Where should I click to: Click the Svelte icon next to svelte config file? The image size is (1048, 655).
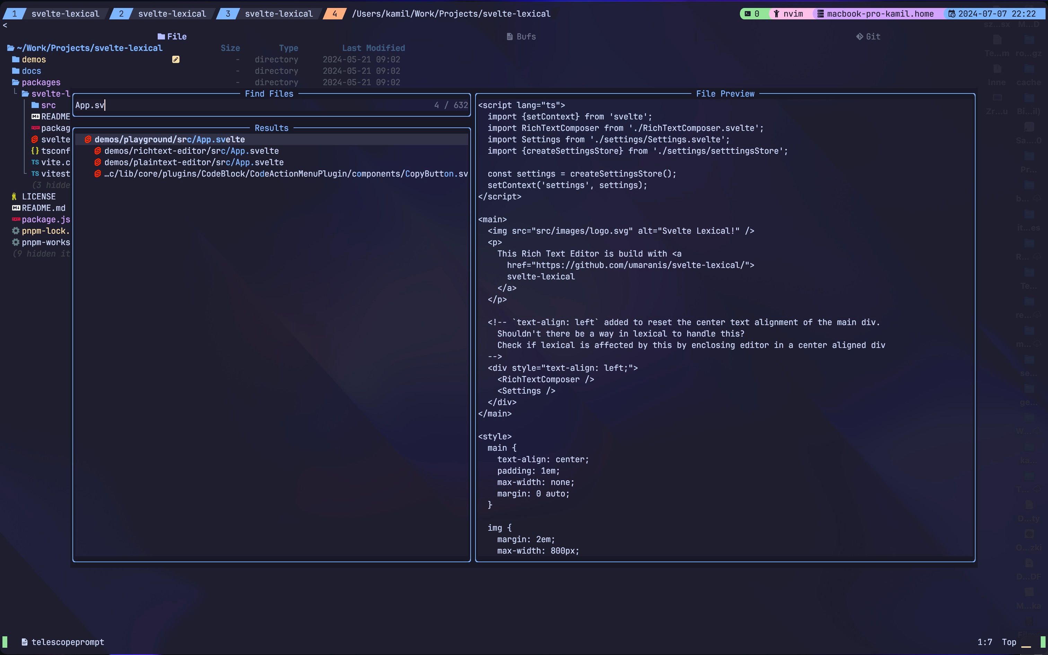coord(35,140)
